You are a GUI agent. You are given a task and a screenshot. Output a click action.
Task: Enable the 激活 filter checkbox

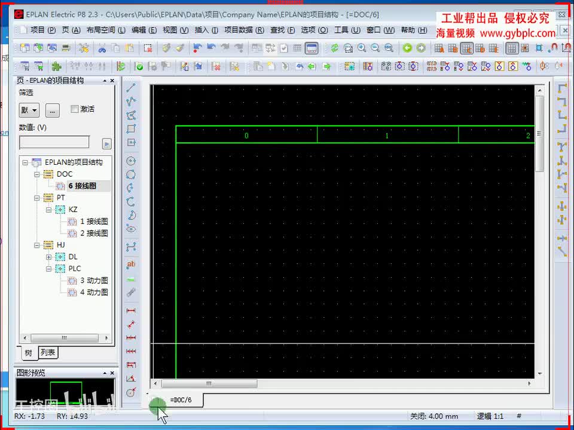click(74, 109)
